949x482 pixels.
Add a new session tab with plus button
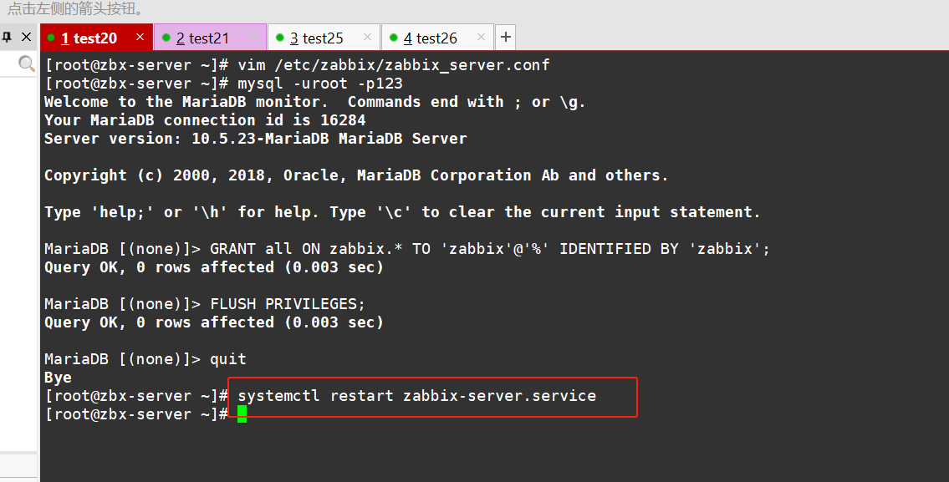(505, 38)
